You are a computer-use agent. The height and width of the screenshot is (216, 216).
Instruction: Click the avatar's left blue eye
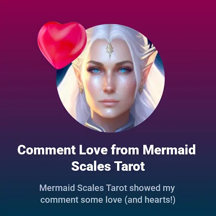point(96,71)
